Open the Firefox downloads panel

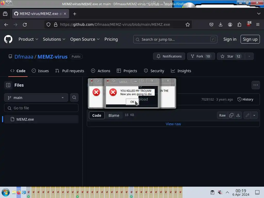pyautogui.click(x=221, y=24)
